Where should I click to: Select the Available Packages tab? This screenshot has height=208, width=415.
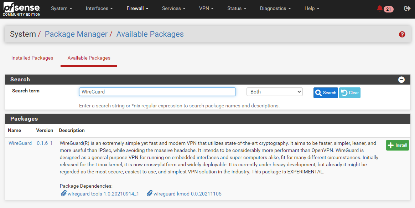(x=89, y=58)
